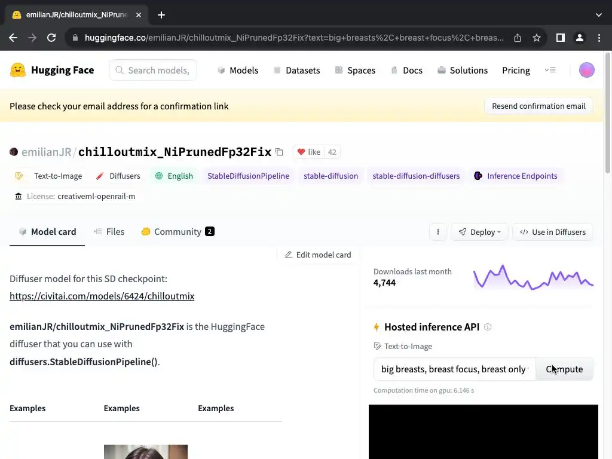The width and height of the screenshot is (612, 459).
Task: Click the browser forward arrow
Action: point(32,38)
